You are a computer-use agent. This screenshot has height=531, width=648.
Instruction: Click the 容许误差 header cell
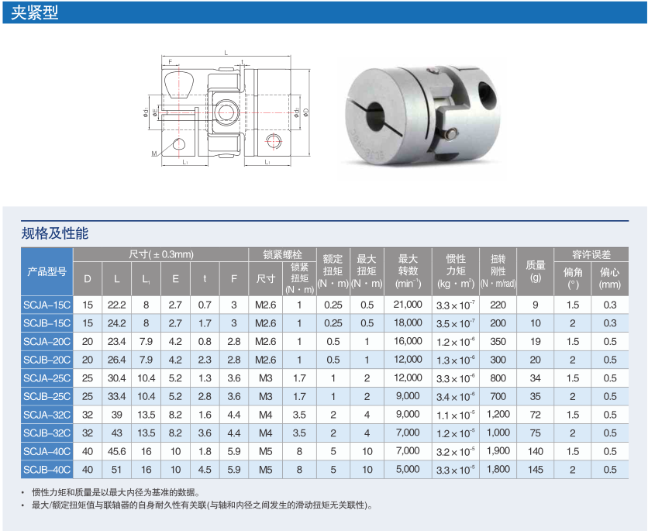tap(591, 254)
